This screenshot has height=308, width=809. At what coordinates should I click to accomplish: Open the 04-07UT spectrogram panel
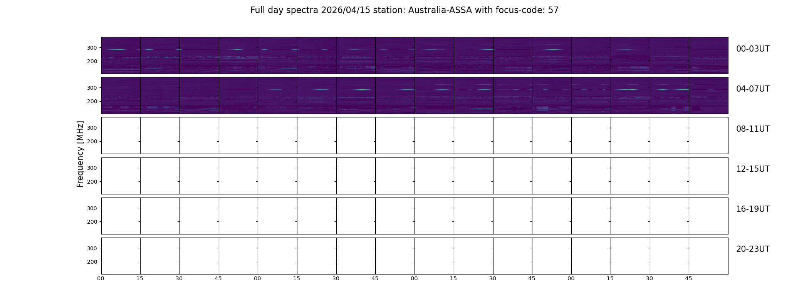click(x=415, y=95)
